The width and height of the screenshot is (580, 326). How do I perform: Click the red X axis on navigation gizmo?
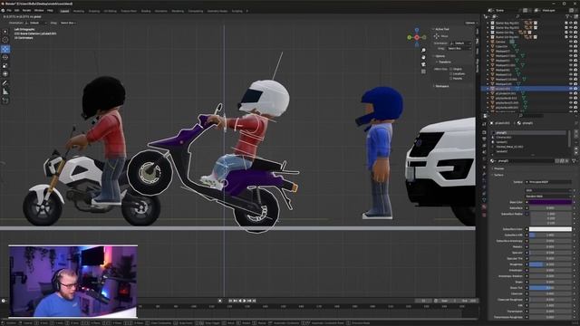[x=417, y=37]
